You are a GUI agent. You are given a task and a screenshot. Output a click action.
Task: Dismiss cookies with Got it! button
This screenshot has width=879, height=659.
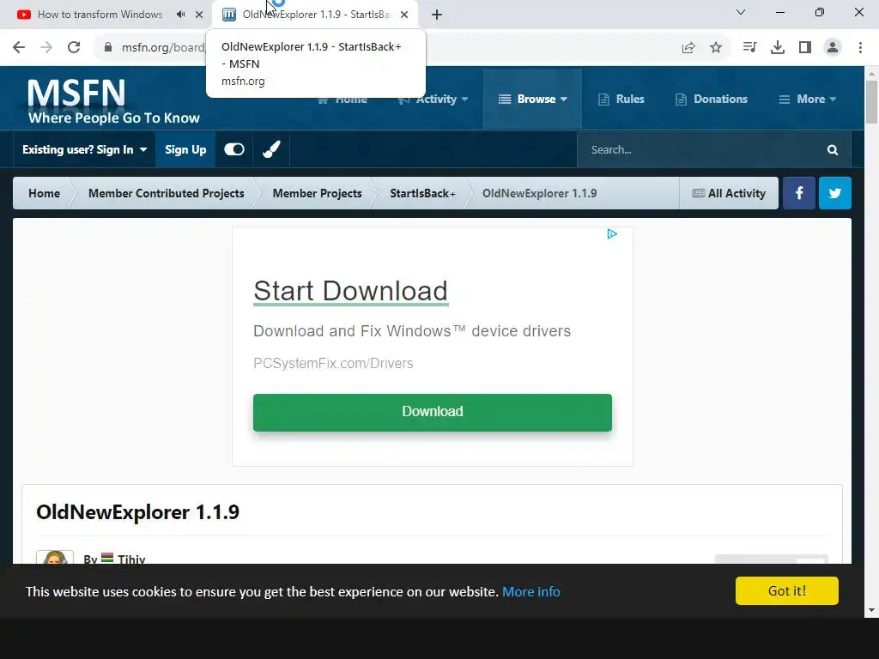pyautogui.click(x=786, y=590)
